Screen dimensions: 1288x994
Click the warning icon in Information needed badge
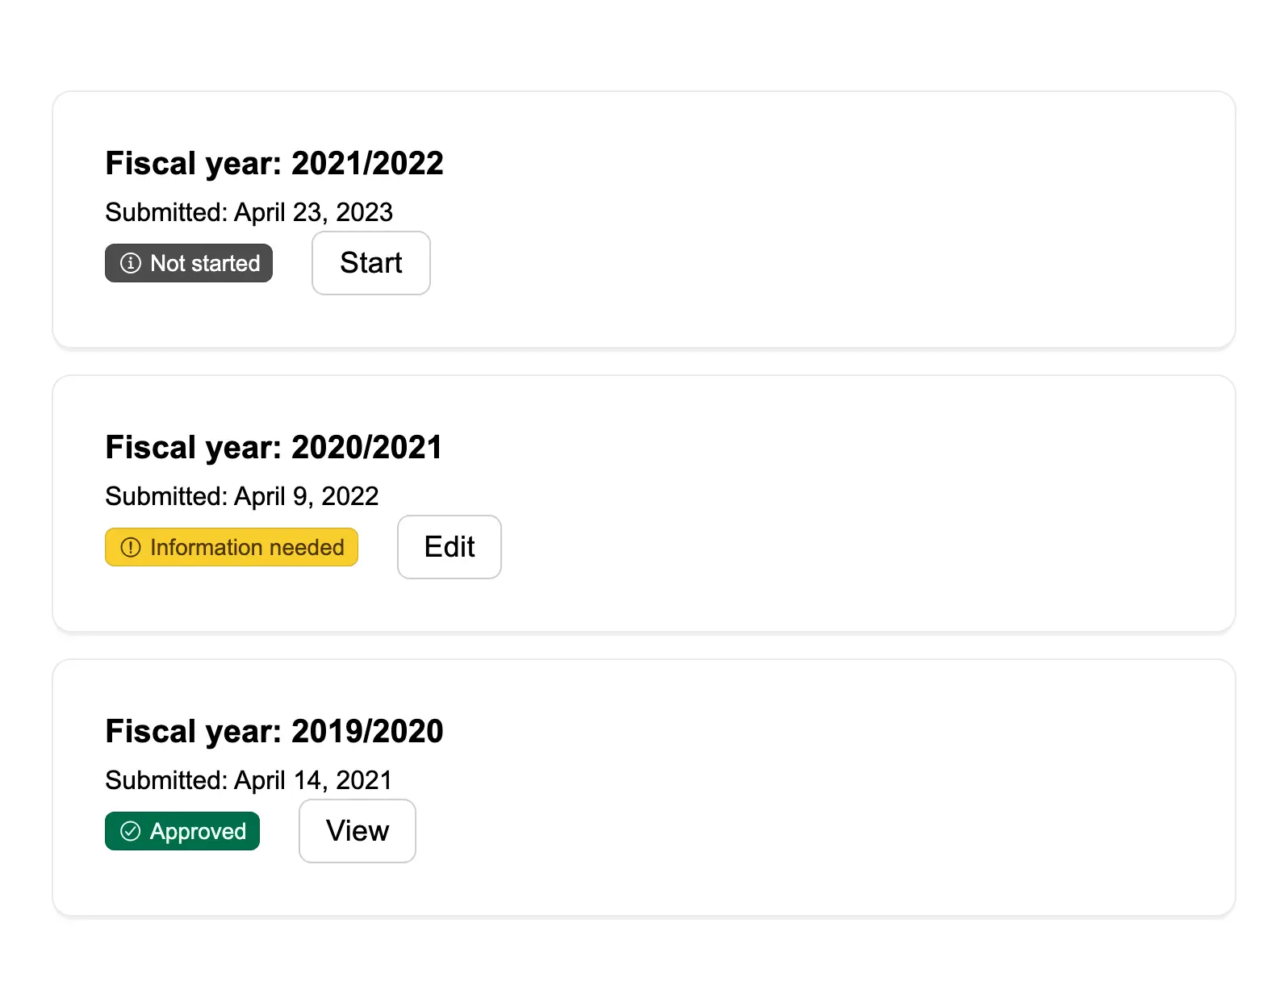point(130,547)
